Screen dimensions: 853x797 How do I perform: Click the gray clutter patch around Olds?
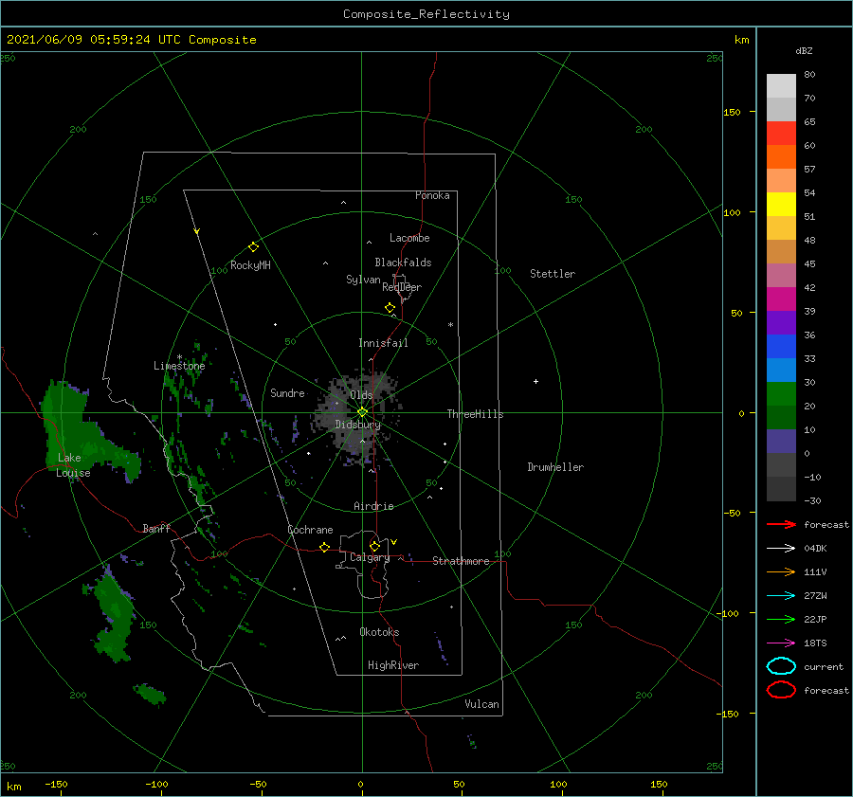358,418
